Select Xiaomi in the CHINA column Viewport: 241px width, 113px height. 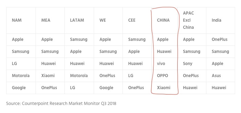[164, 88]
